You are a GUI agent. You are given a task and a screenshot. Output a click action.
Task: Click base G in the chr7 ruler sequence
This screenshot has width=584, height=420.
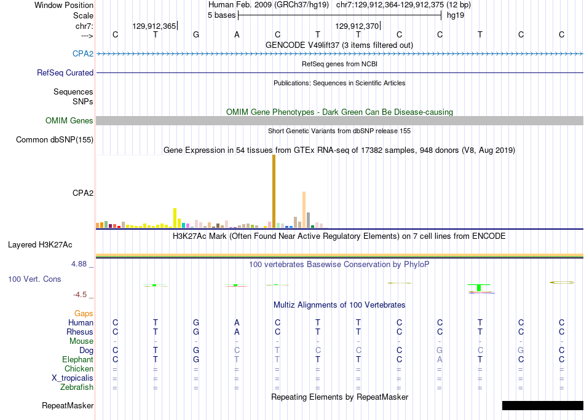tap(196, 34)
